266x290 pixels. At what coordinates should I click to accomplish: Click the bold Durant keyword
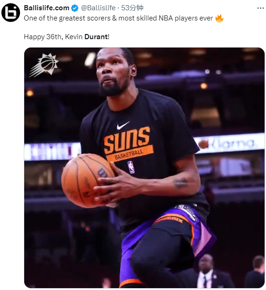click(x=96, y=37)
